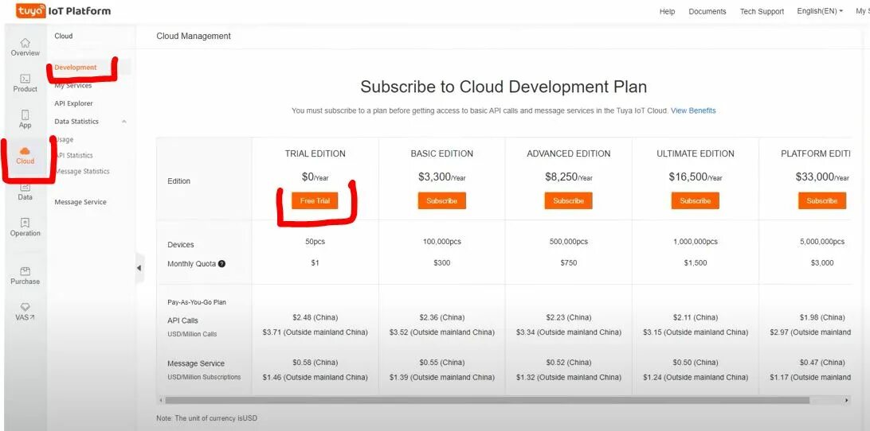Click the $2.48 (China) API price

coord(315,317)
